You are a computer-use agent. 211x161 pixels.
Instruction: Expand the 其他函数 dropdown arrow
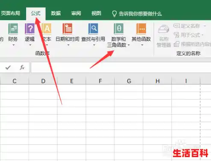tap(142, 45)
